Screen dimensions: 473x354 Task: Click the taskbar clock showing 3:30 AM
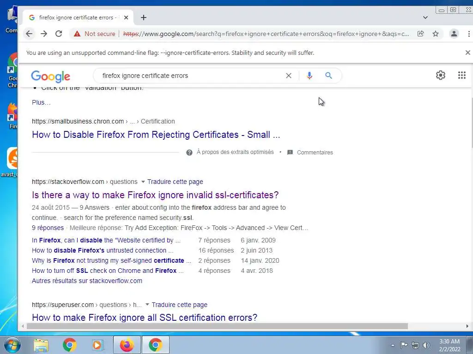pos(449,345)
